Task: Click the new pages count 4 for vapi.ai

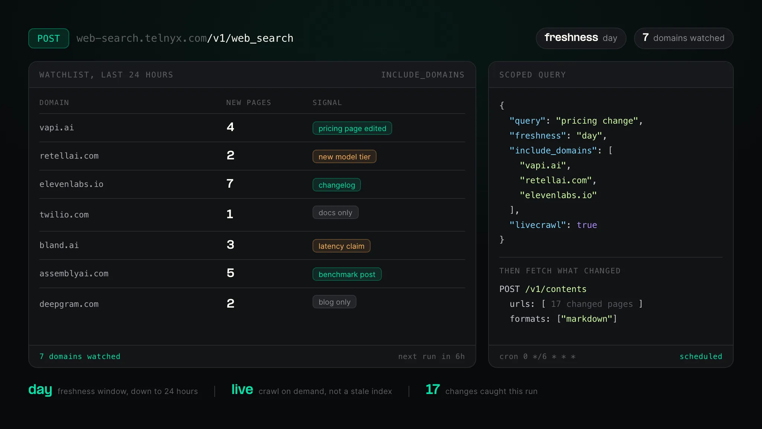Action: click(230, 127)
